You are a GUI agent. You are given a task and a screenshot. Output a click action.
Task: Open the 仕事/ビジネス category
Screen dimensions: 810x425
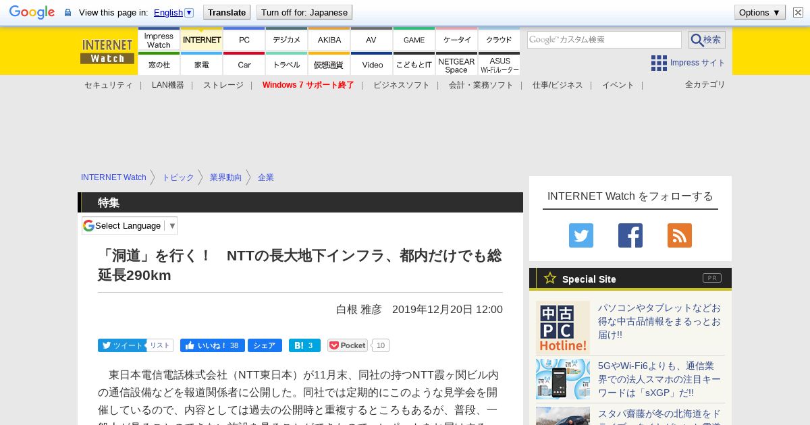coord(558,85)
